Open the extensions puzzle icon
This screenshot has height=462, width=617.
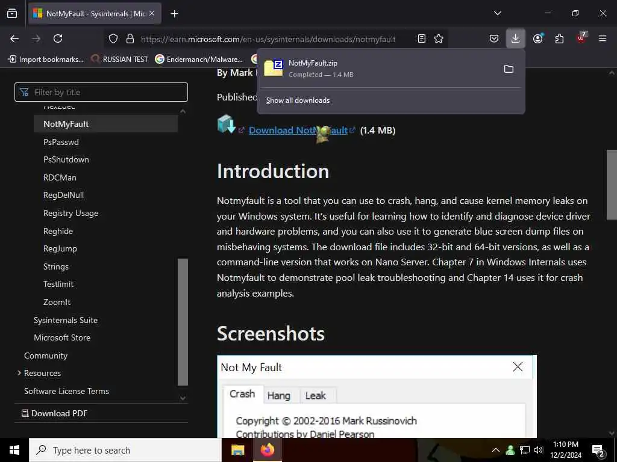tap(560, 38)
